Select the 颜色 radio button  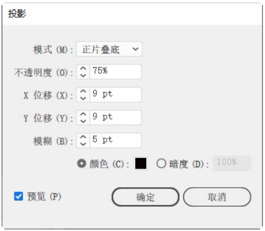point(82,163)
